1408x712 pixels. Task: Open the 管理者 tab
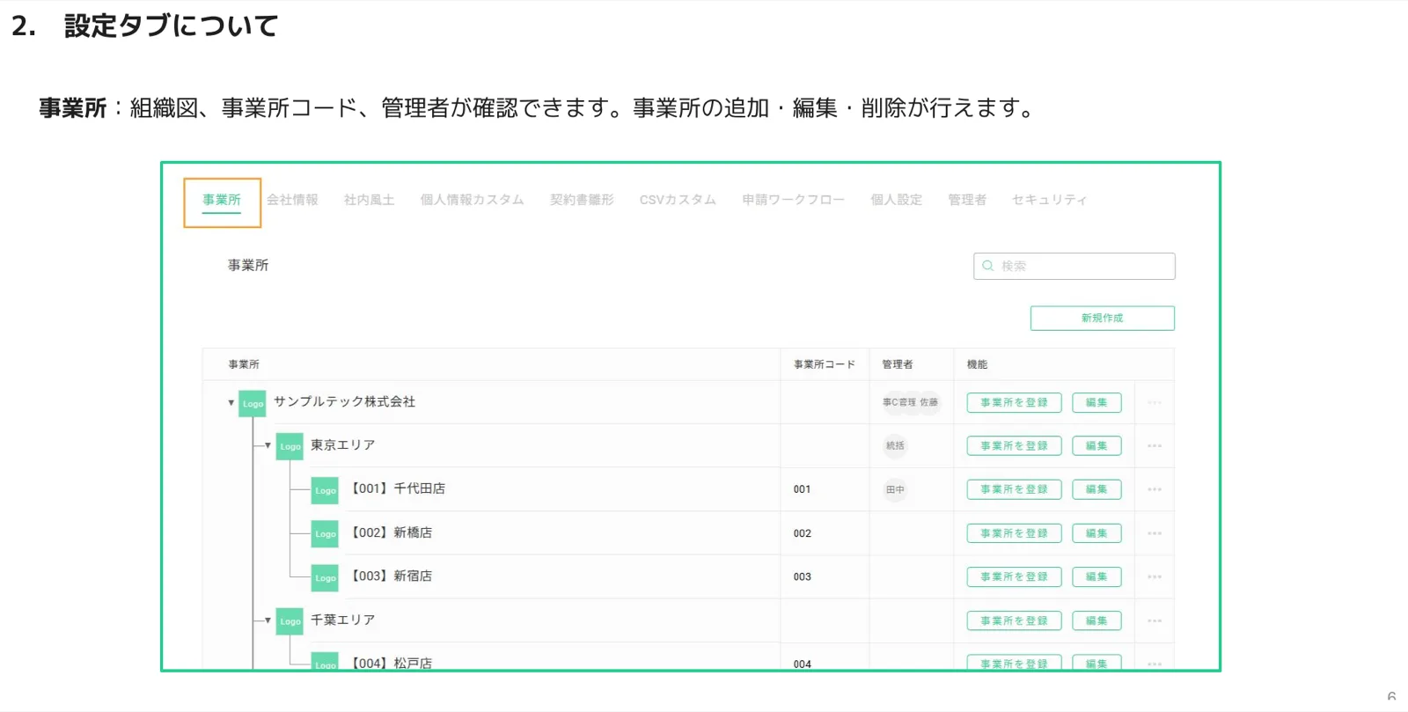pyautogui.click(x=966, y=200)
